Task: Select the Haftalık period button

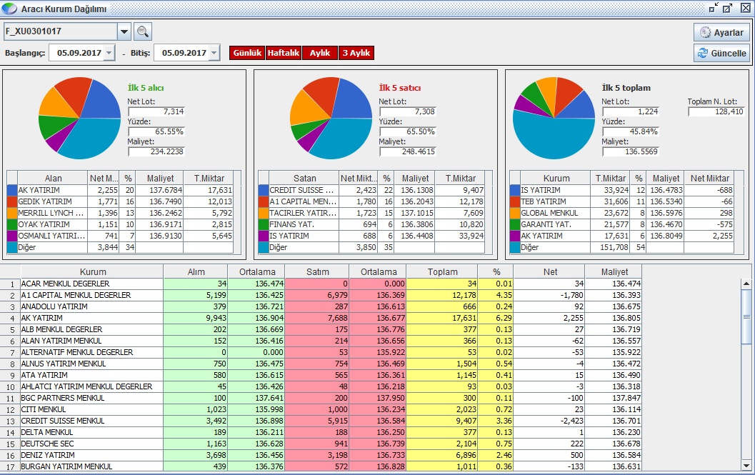Action: (x=284, y=53)
